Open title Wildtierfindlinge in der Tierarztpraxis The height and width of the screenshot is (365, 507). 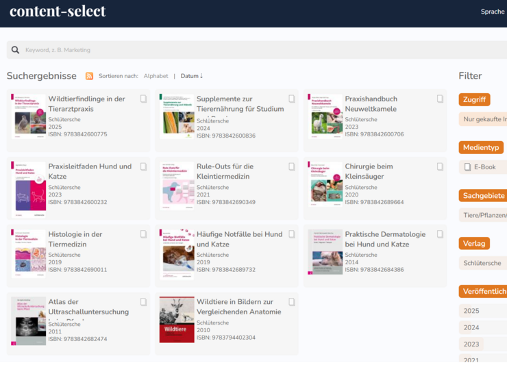[86, 104]
